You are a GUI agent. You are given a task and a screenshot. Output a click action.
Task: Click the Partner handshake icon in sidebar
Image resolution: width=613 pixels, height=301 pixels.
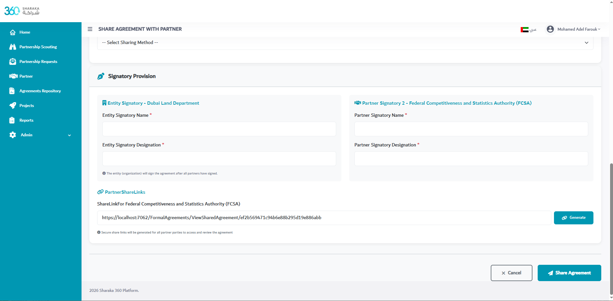coord(13,76)
